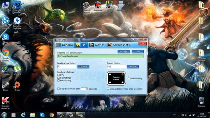Enable the Frametimes checkbox
This screenshot has height=118, width=210.
(x=58, y=78)
